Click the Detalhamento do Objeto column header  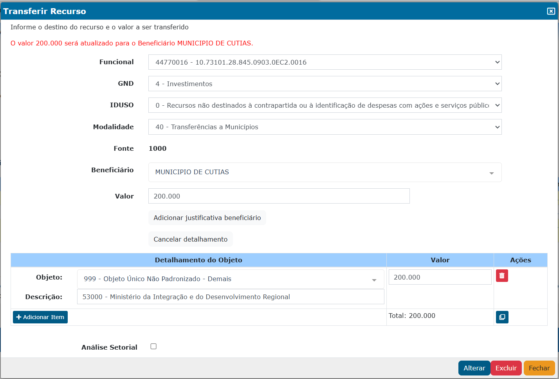coord(198,260)
